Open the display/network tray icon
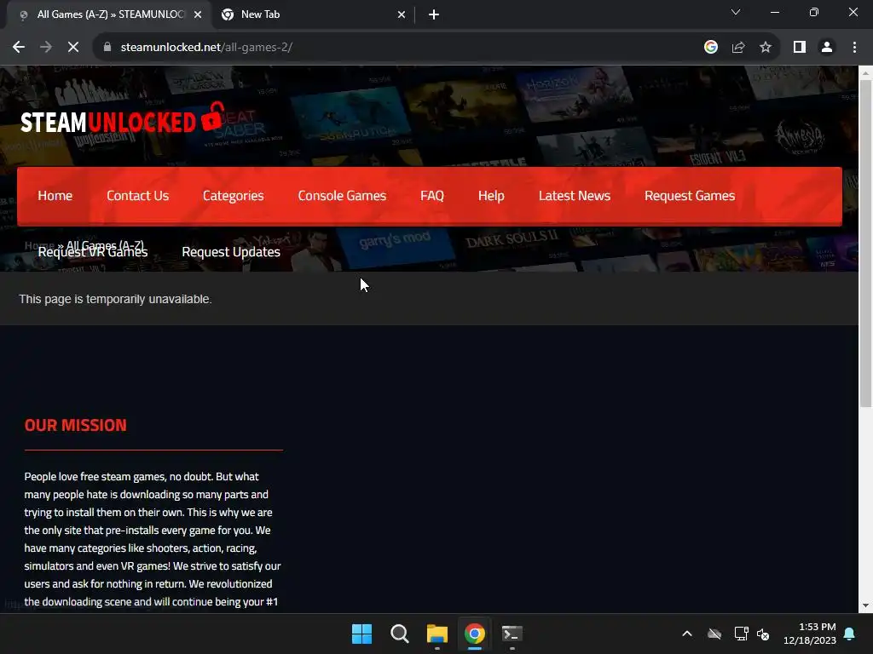The image size is (873, 654). (741, 634)
